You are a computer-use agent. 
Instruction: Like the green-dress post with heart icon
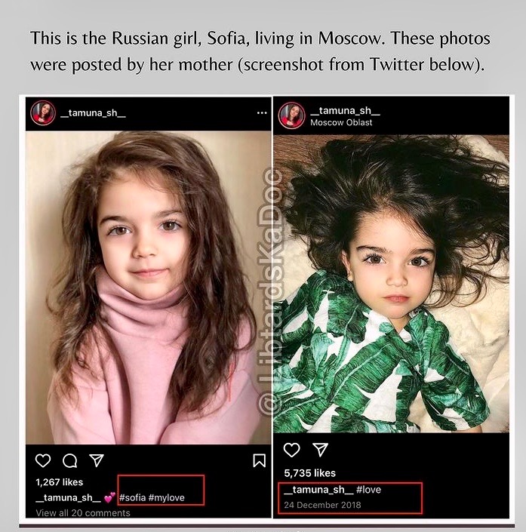click(x=292, y=450)
